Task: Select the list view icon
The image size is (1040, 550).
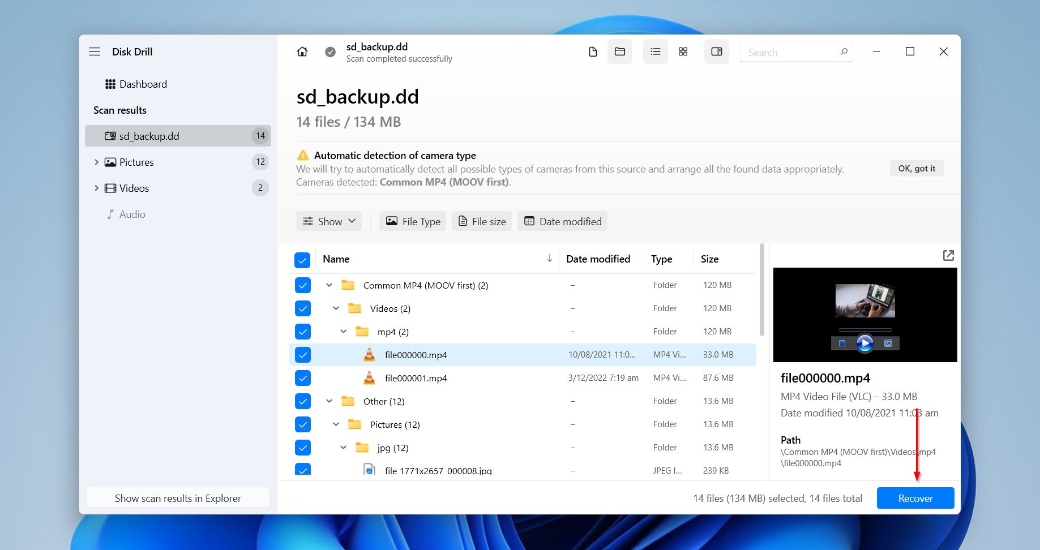Action: [x=656, y=52]
